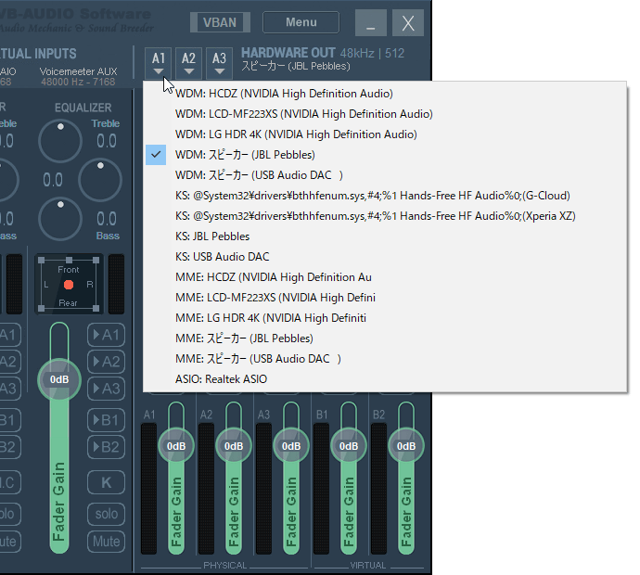Screen dimensions: 640x575
Task: Select WDM: LG HDR 4K output
Action: pos(385,134)
